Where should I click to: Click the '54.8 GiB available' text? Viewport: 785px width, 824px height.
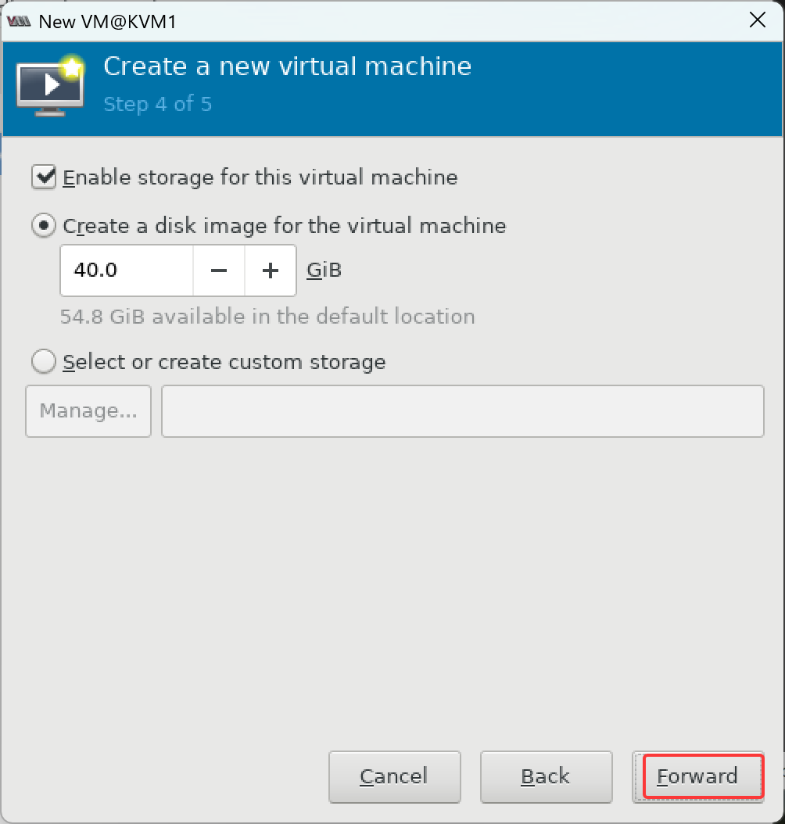(x=267, y=317)
